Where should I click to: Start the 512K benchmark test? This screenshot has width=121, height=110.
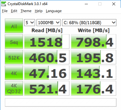tap(14, 57)
